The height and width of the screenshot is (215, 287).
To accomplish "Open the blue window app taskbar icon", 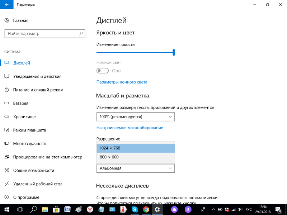I will (112, 210).
